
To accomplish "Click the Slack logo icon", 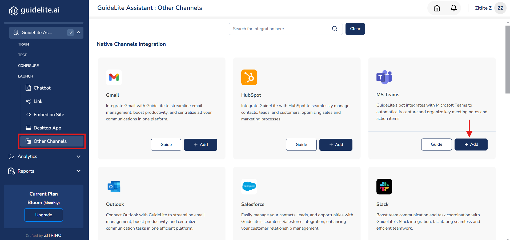I will point(384,186).
